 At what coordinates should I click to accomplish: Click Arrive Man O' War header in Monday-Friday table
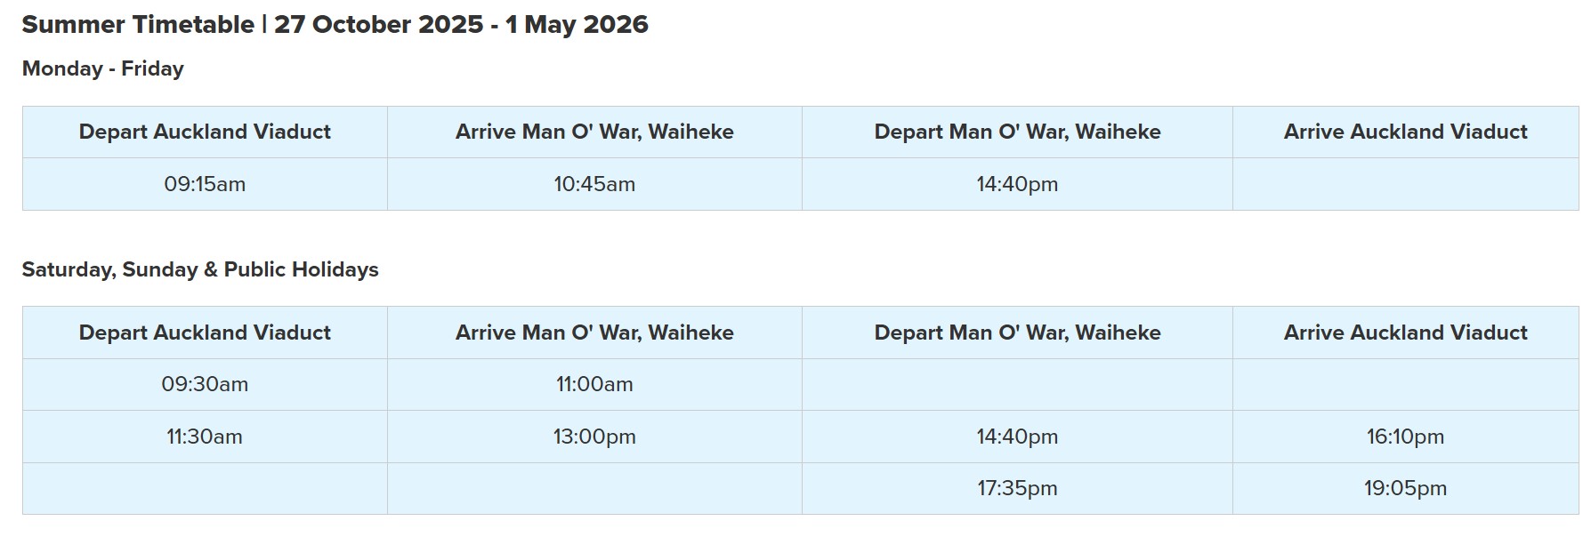594,132
